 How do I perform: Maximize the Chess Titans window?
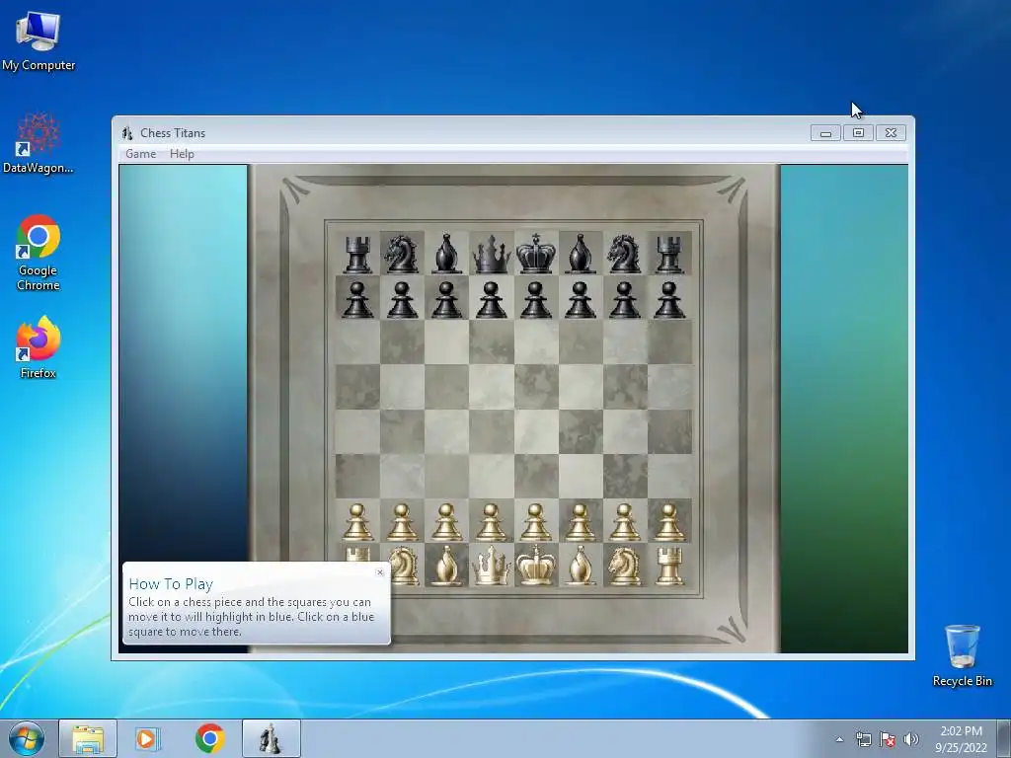pyautogui.click(x=858, y=133)
